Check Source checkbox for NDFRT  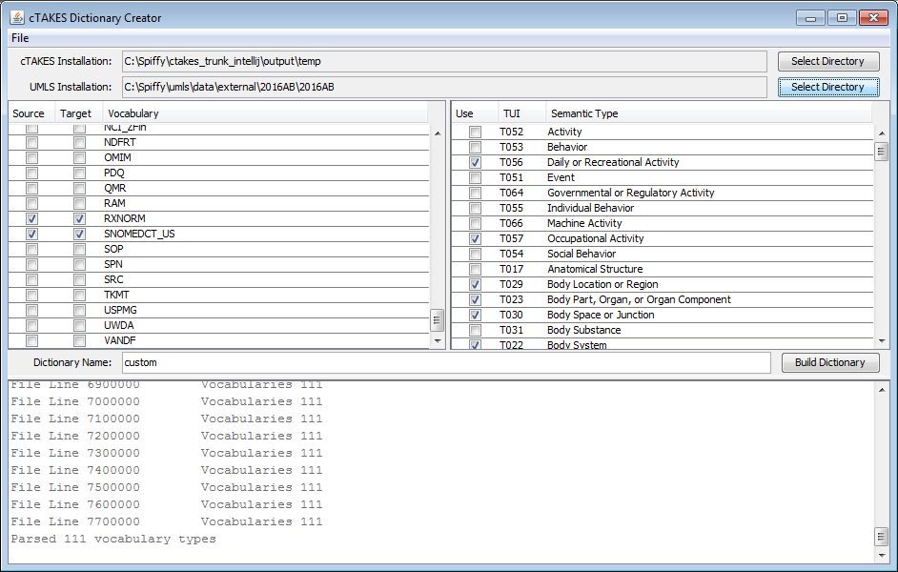[32, 143]
